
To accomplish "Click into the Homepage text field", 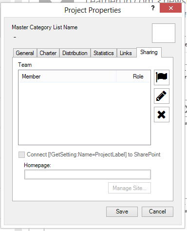I will pyautogui.click(x=88, y=174).
